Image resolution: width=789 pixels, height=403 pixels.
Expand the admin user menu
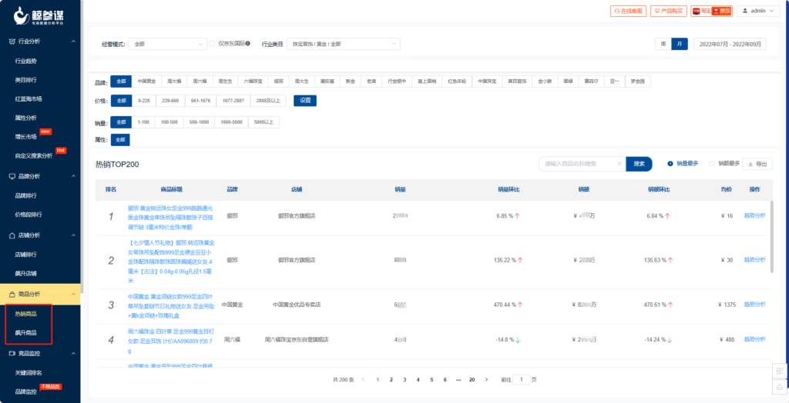point(758,11)
